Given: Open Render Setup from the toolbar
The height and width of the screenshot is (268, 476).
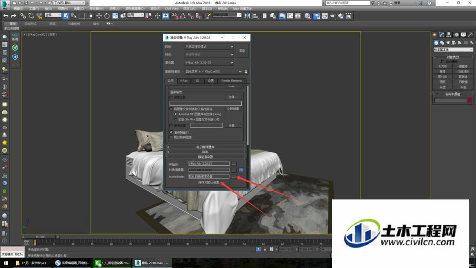Looking at the screenshot, I should click(x=317, y=16).
